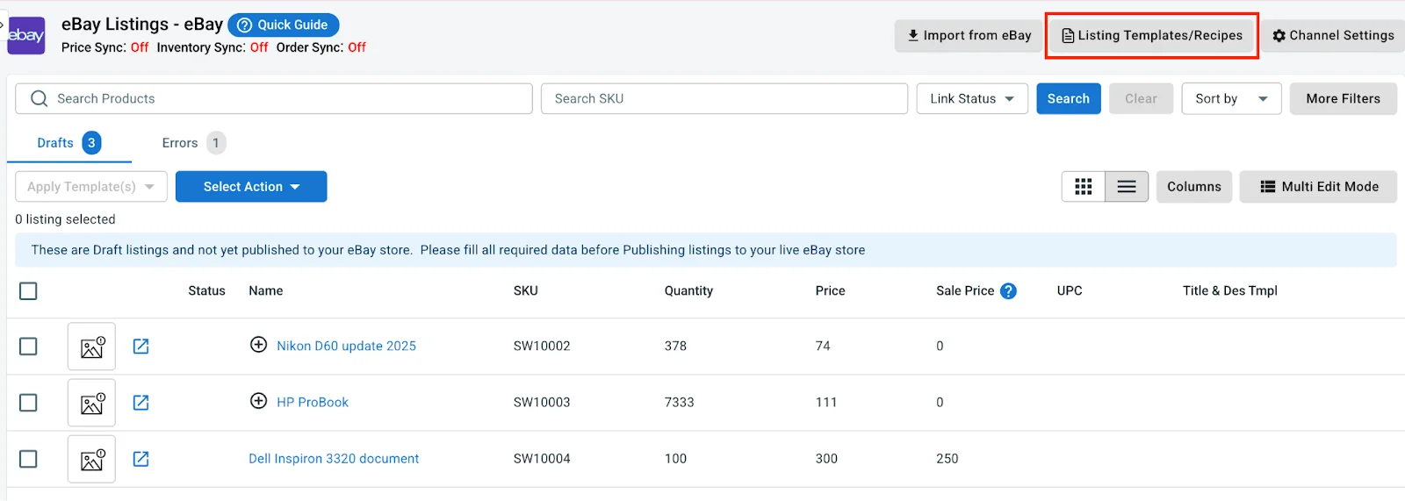Open HP ProBook listing external link icon
Screen dimensions: 1405x501
point(140,402)
